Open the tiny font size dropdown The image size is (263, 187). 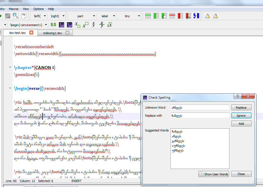139,16
